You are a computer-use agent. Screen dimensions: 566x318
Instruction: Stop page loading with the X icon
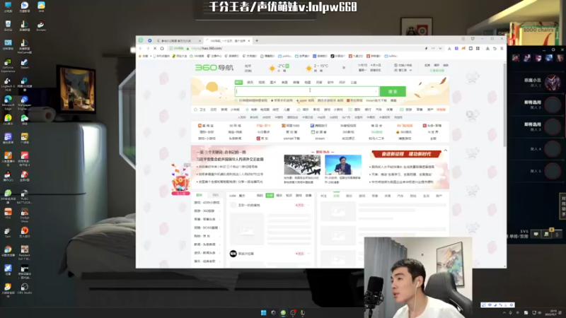155,48
